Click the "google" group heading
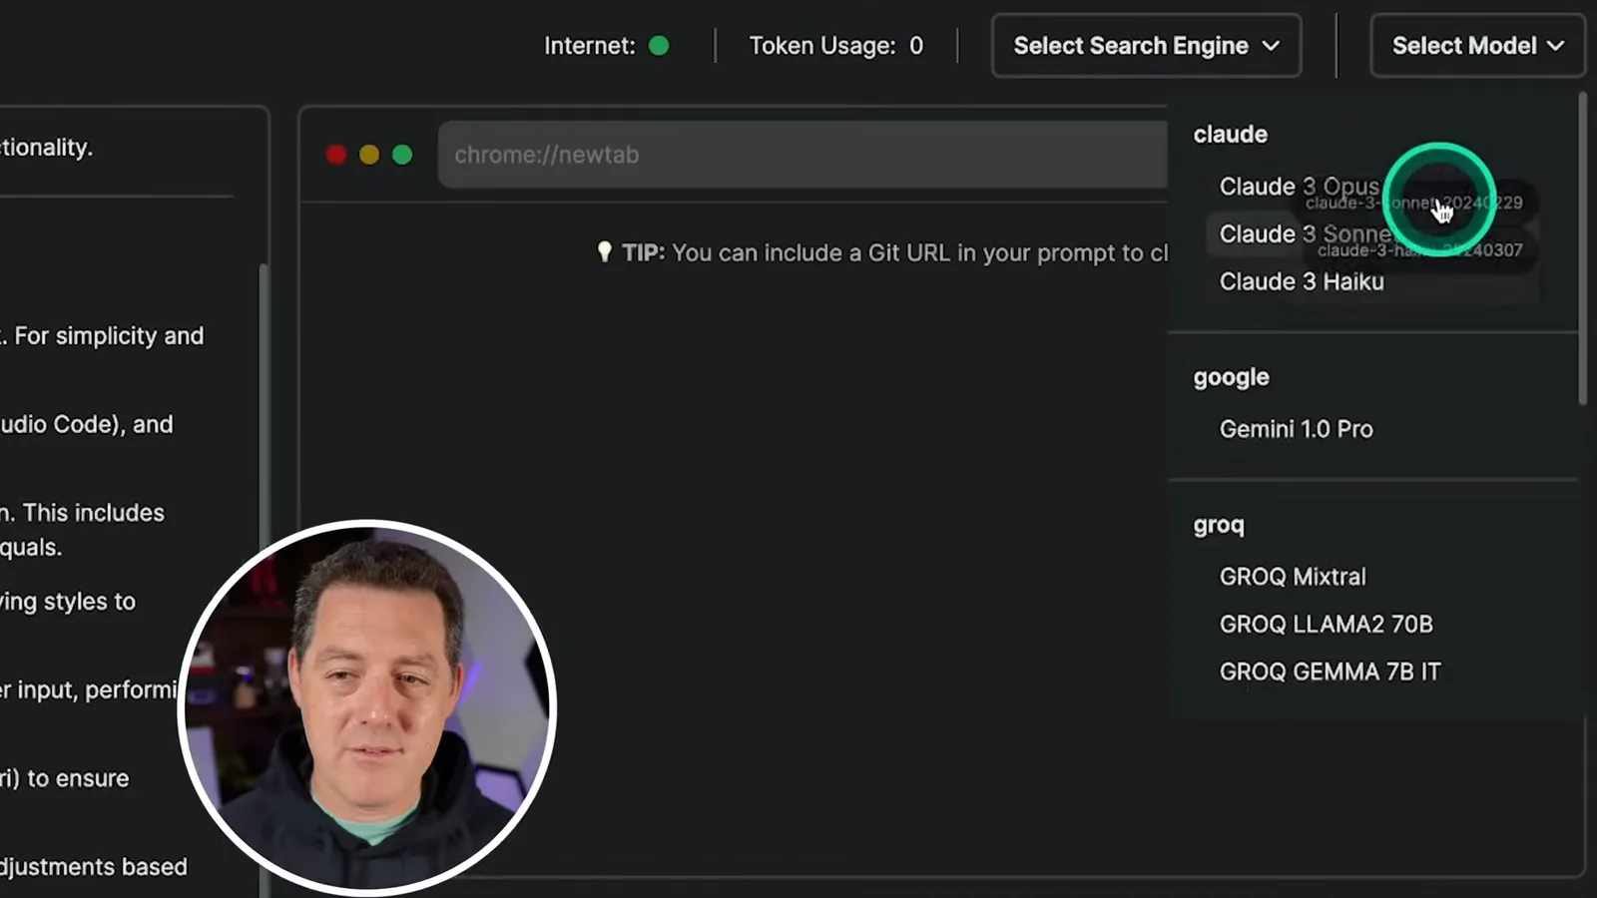1597x898 pixels. tap(1231, 377)
